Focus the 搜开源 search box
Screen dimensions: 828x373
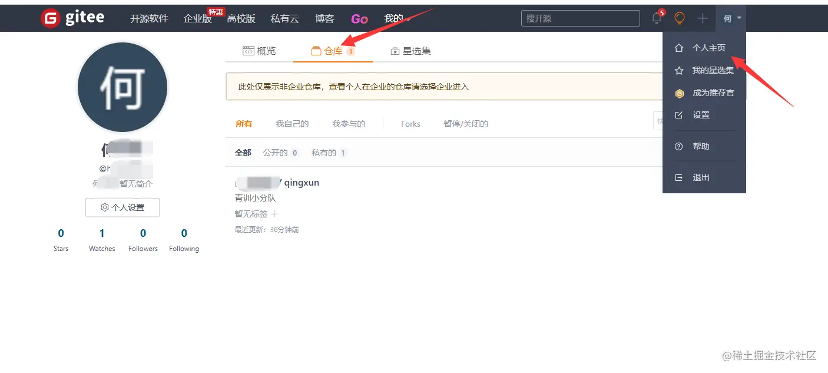(x=580, y=18)
